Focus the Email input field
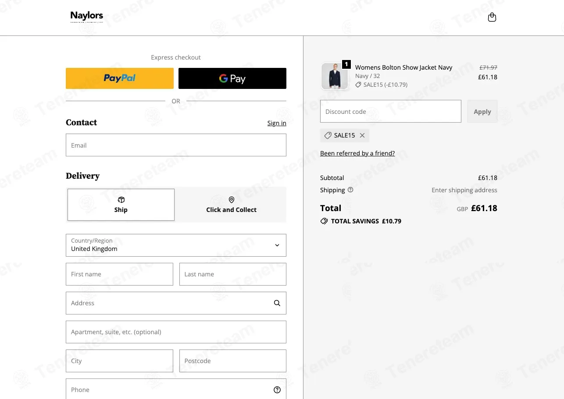The height and width of the screenshot is (399, 564). click(x=176, y=145)
